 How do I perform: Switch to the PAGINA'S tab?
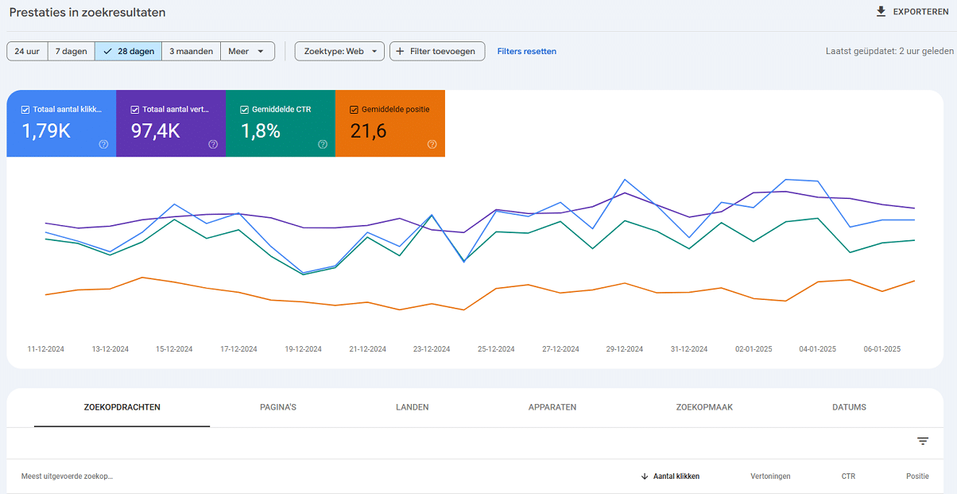(x=278, y=407)
